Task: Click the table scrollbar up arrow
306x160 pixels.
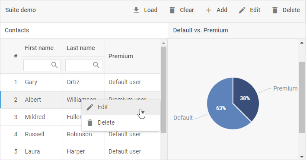Action: coord(163,43)
